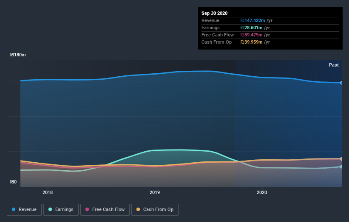Viewport: 349px width, 222px height.
Task: Click the ₪0 y-axis label
Action: [x=13, y=182]
